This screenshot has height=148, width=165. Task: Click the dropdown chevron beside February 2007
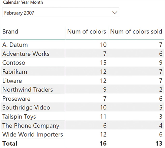point(115,13)
